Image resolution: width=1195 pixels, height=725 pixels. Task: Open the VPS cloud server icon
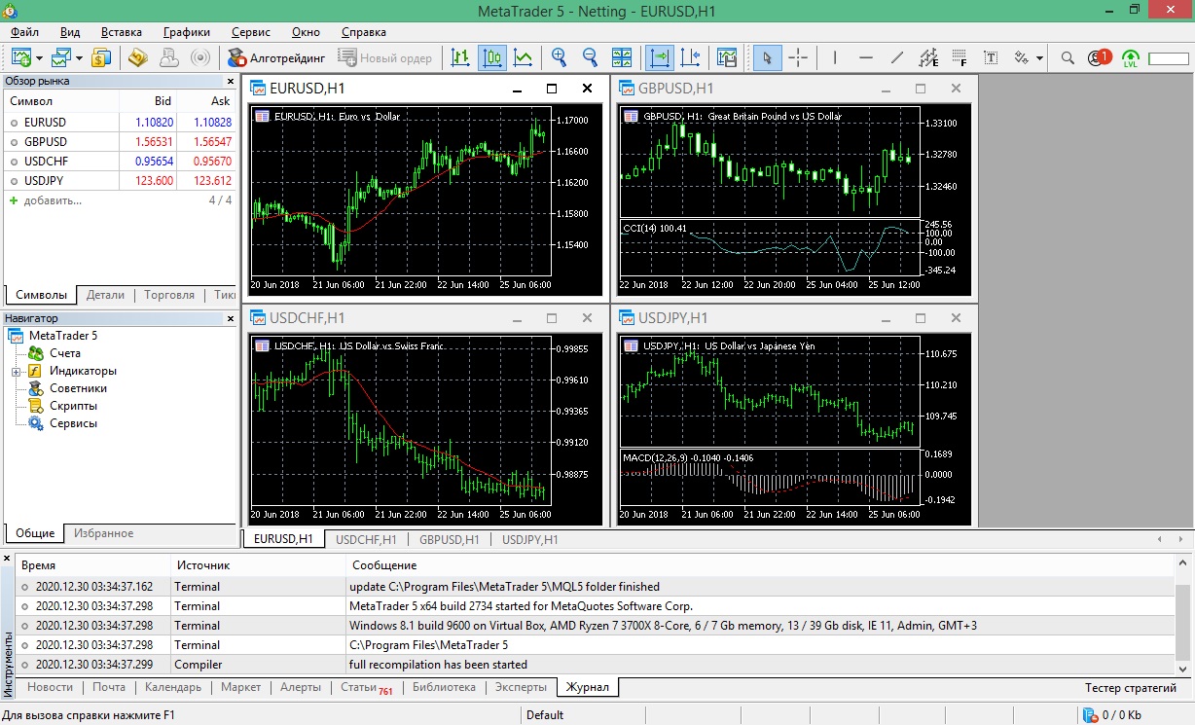(168, 57)
